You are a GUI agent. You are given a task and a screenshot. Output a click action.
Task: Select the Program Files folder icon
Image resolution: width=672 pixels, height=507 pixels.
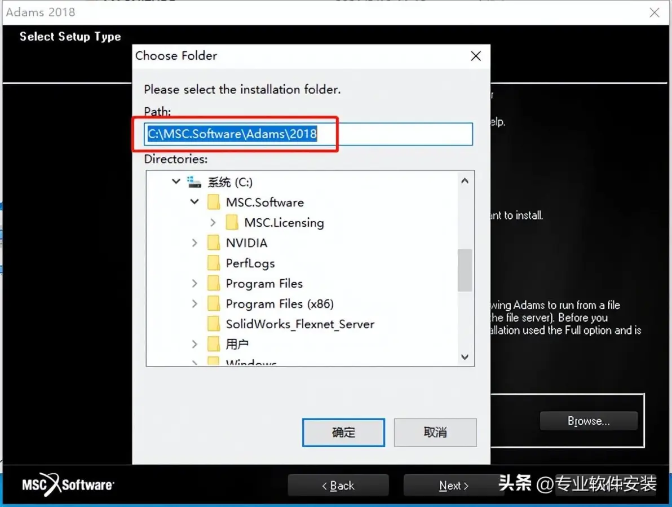(214, 283)
